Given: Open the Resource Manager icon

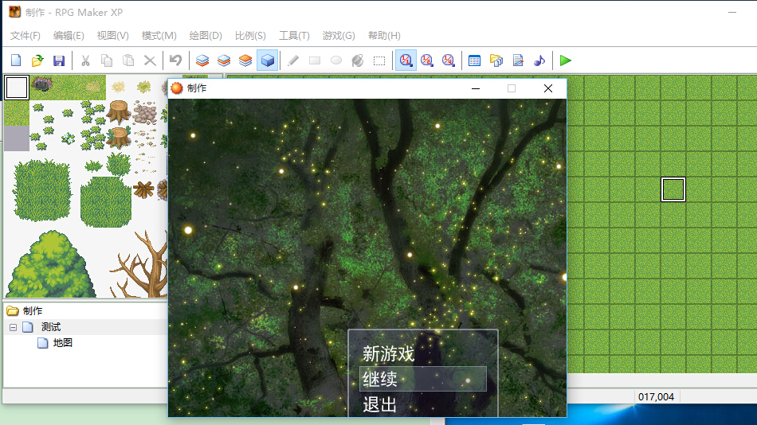Looking at the screenshot, I should point(496,60).
